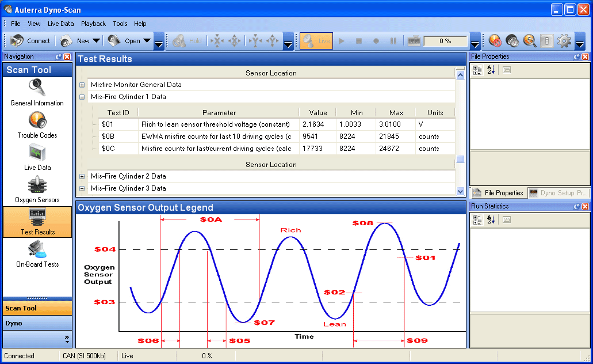Viewport: 593px width, 364px height.
Task: Toggle auto-hide pin on Run Statistics panel
Action: point(577,206)
